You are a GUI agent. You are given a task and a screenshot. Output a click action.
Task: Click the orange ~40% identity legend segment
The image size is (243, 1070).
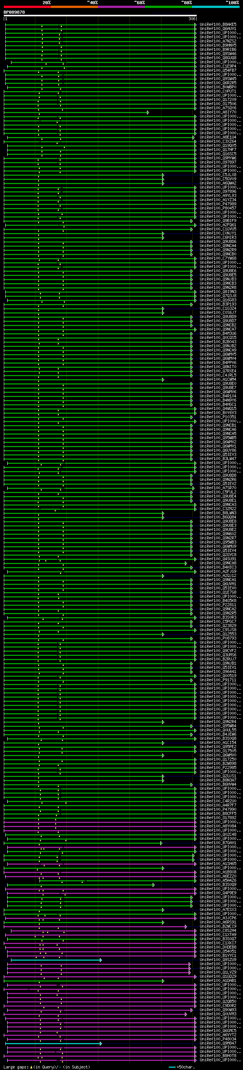[x=74, y=7]
